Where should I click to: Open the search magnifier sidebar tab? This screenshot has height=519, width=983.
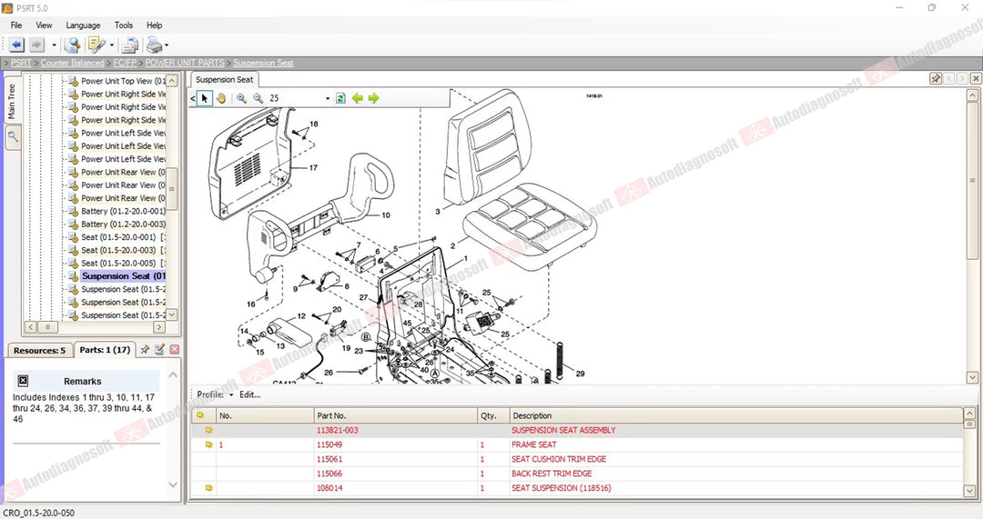coord(13,137)
